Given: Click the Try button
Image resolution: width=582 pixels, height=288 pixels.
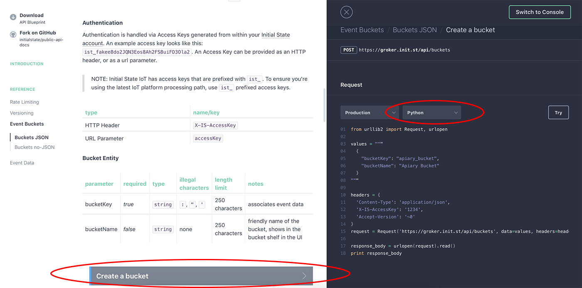Looking at the screenshot, I should 558,112.
